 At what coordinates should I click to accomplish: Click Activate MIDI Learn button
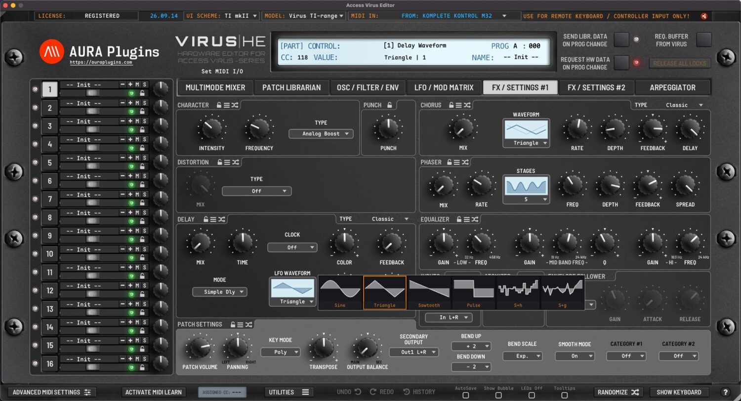153,392
